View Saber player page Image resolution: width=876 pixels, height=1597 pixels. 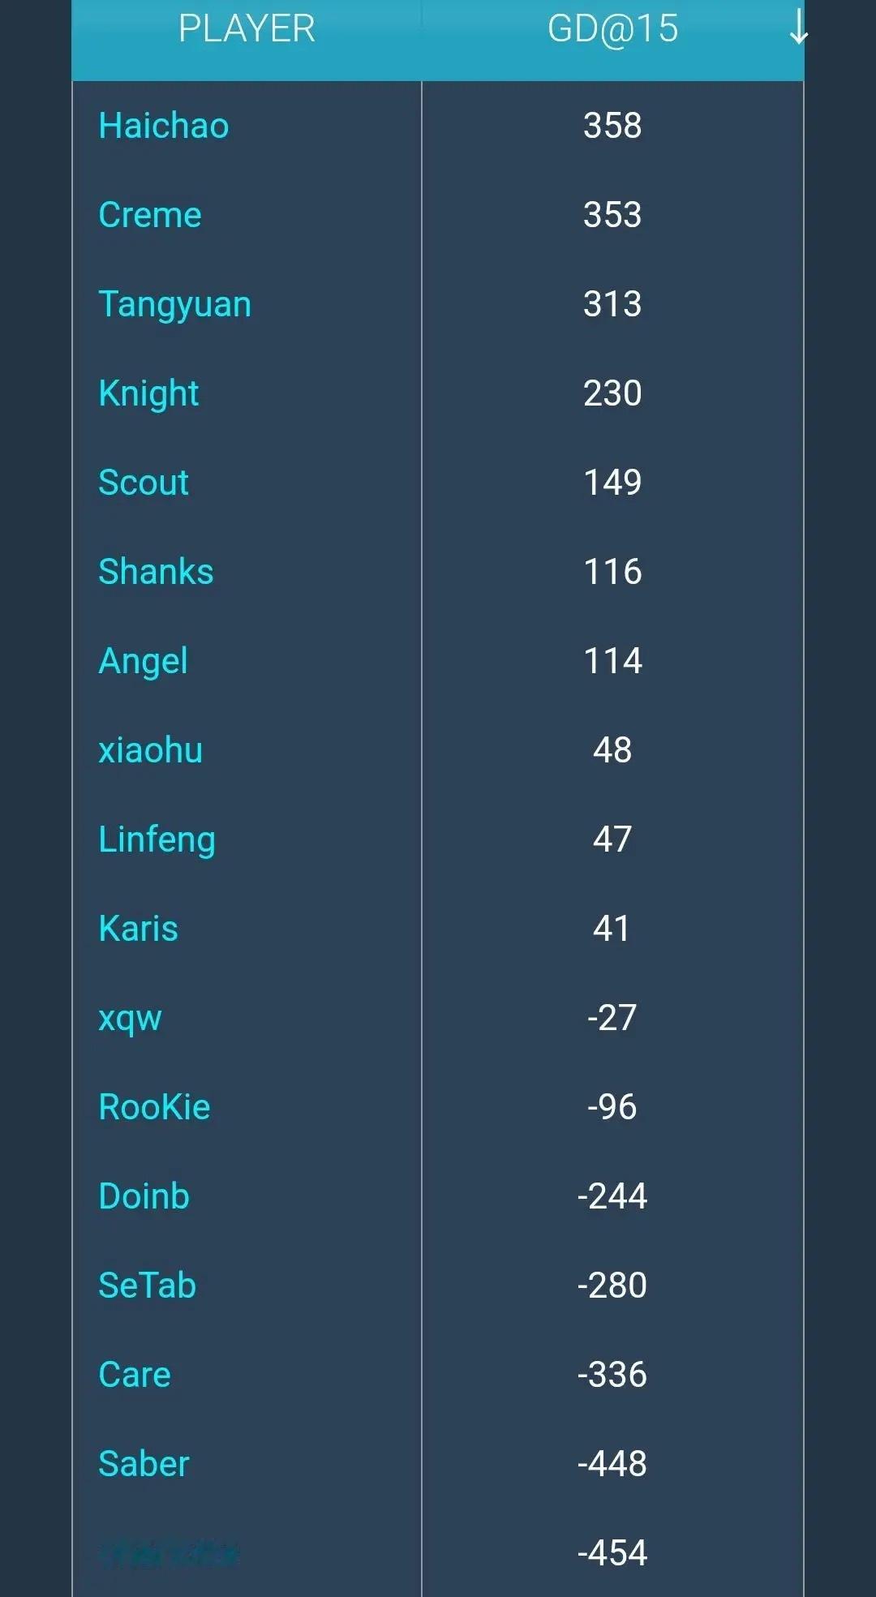click(144, 1464)
